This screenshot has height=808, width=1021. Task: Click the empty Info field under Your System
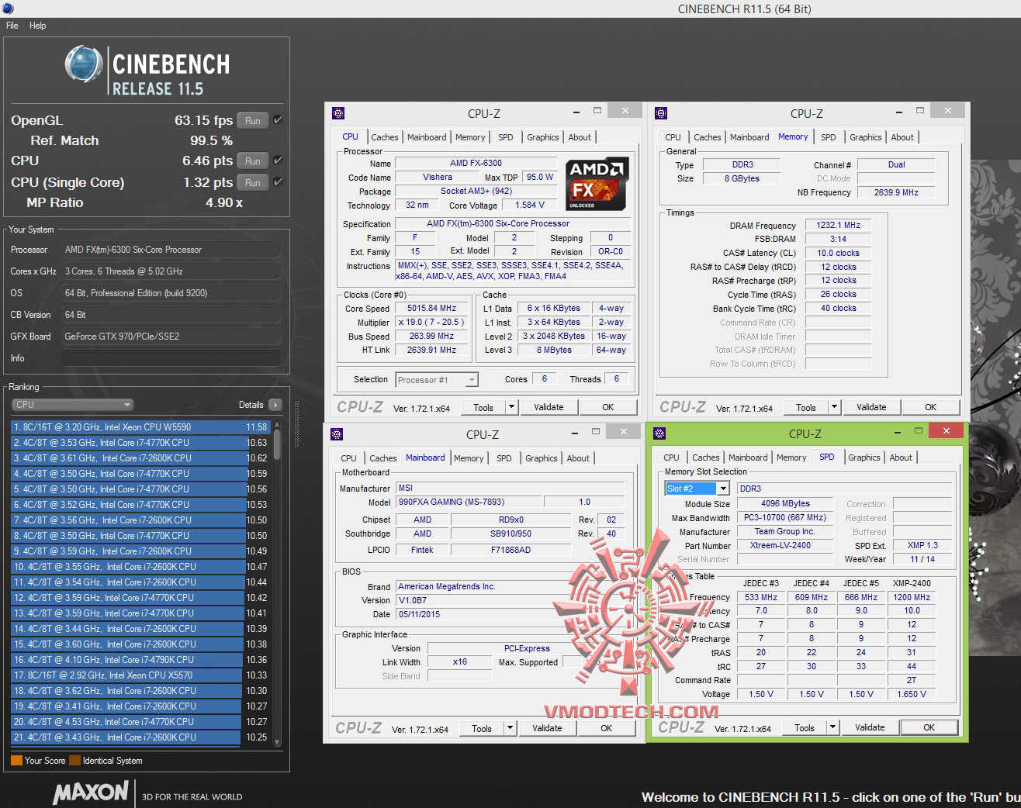[171, 358]
